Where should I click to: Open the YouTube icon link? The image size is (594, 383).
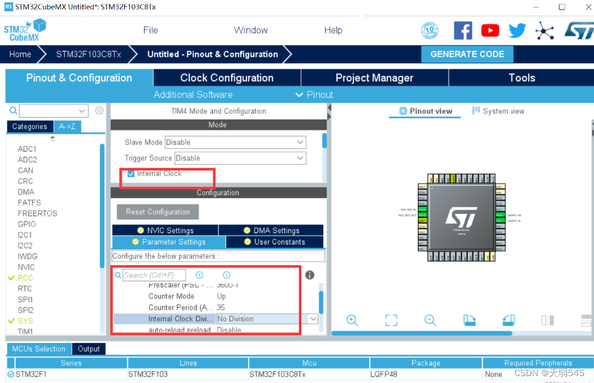[490, 30]
